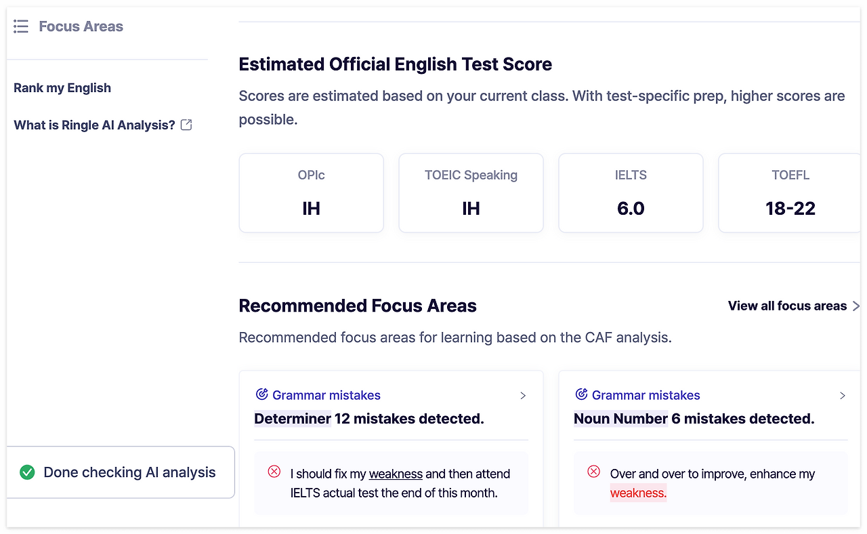Click chevron next to View all focus areas
867x534 pixels.
[x=856, y=306]
